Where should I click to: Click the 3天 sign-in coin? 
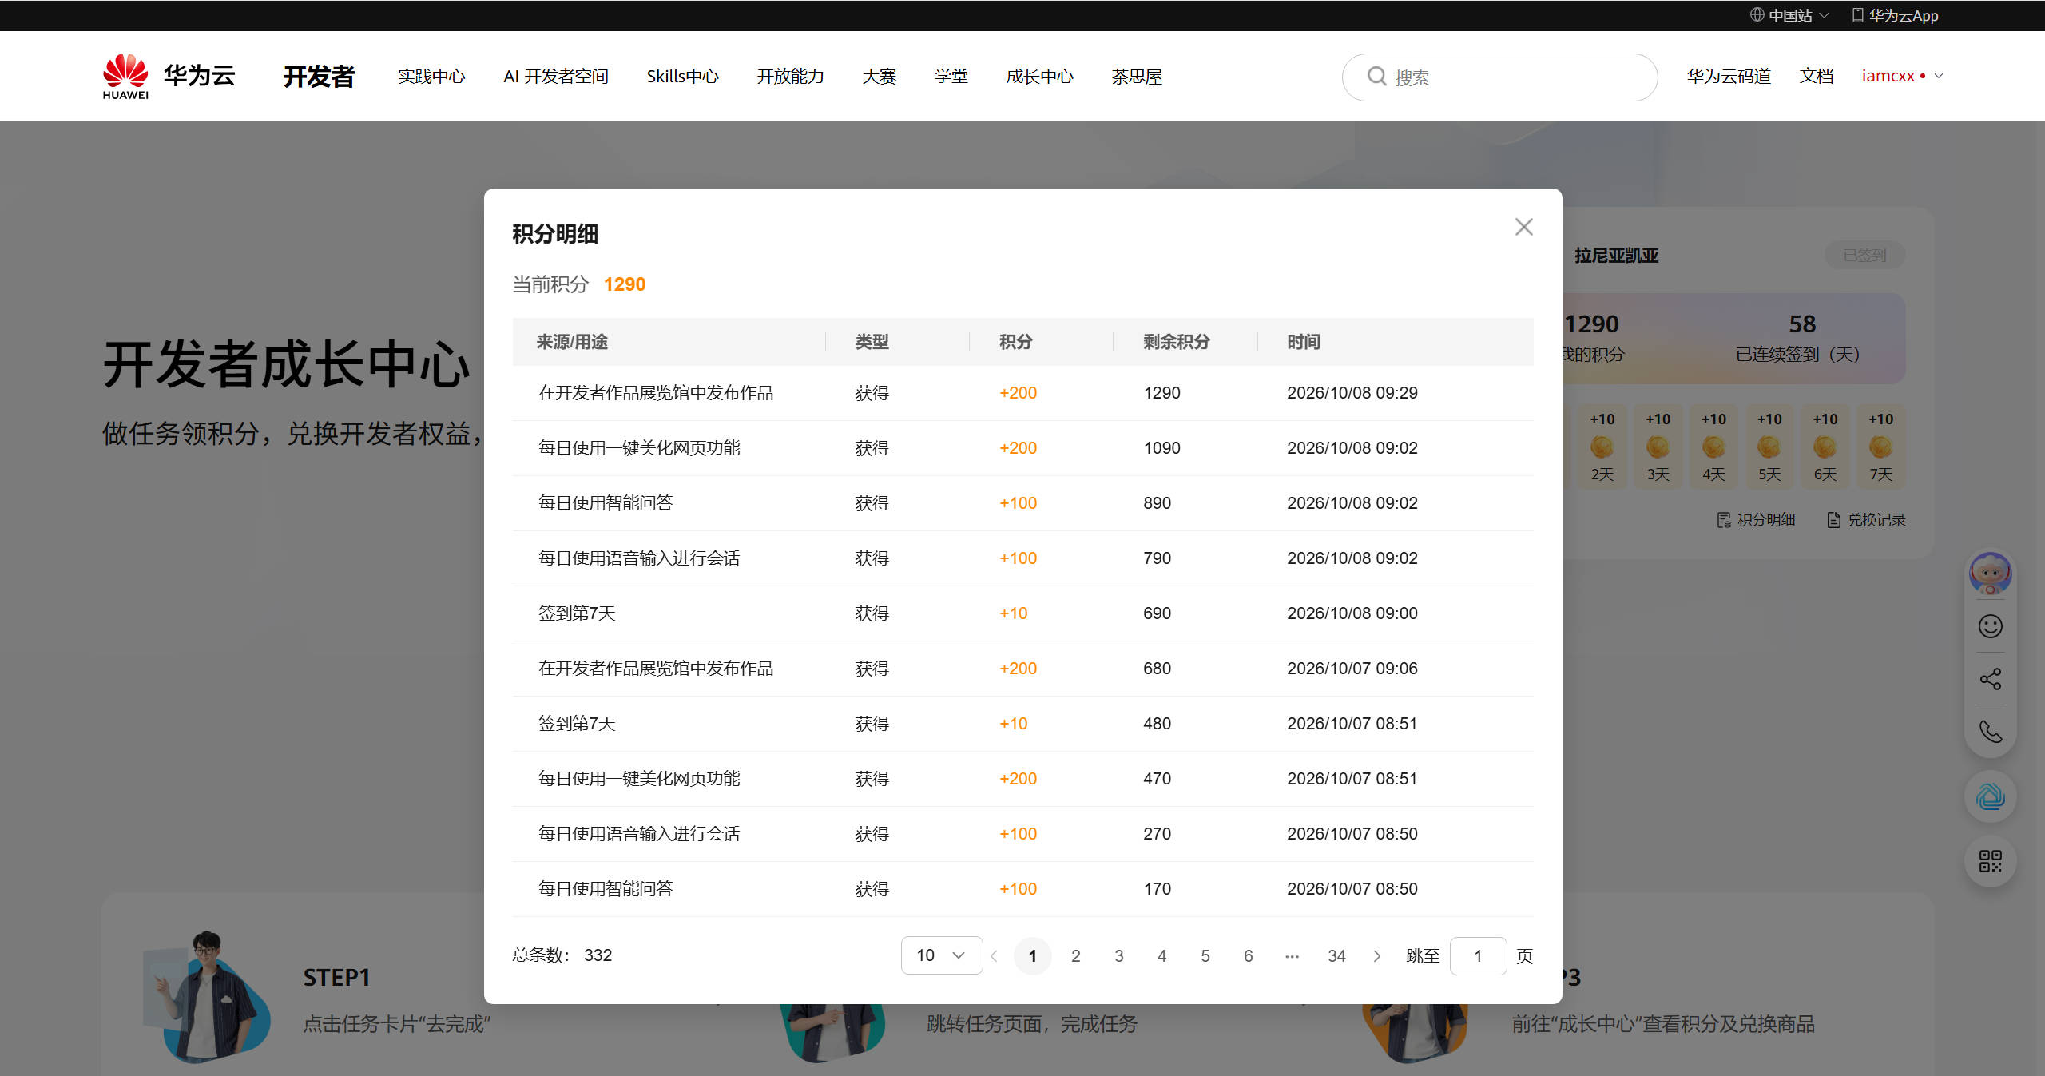tap(1658, 447)
